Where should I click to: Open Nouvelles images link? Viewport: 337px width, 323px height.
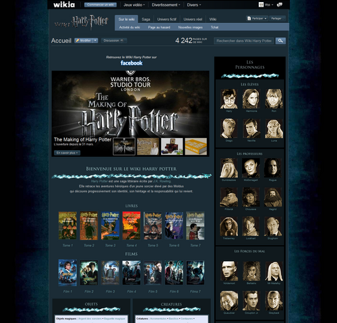click(190, 28)
